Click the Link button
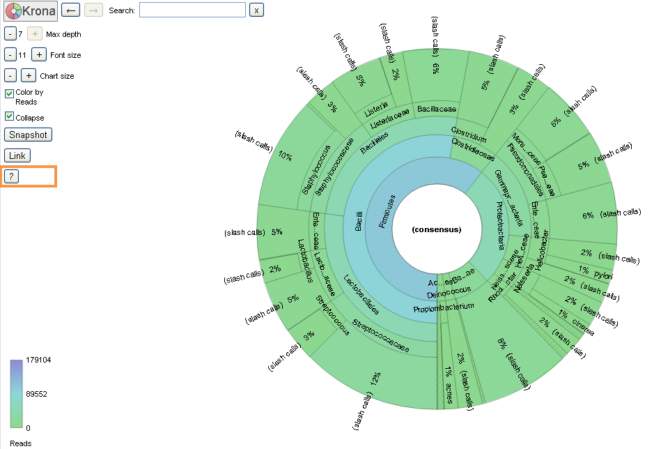Image resolution: width=661 pixels, height=449 pixels. point(17,155)
